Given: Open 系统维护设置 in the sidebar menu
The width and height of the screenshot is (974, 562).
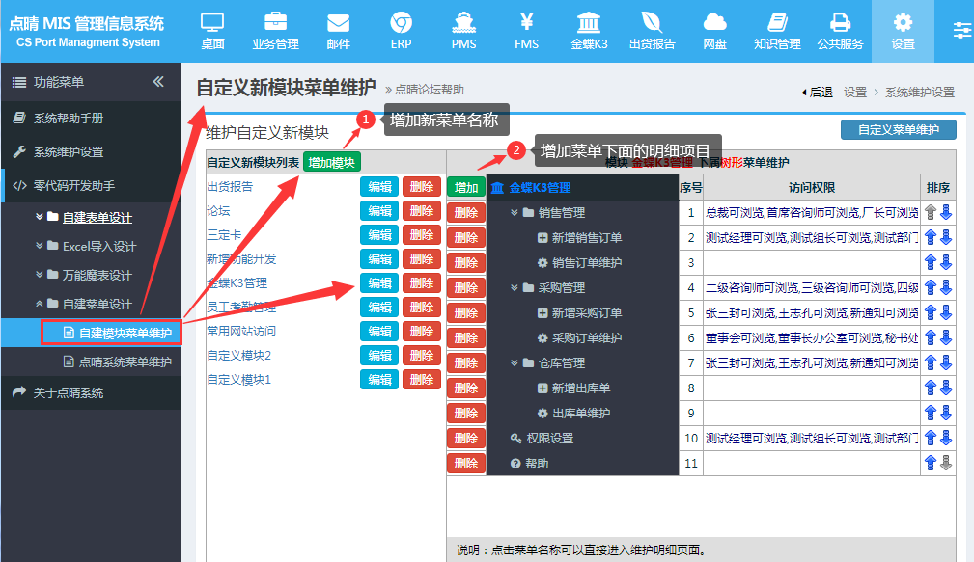Looking at the screenshot, I should coord(69,151).
